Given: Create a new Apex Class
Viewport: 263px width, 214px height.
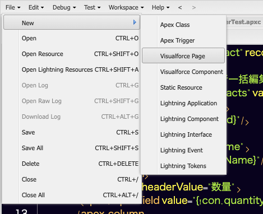Looking at the screenshot, I should (183, 25).
